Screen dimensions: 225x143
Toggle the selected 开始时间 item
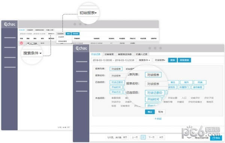[116, 87]
